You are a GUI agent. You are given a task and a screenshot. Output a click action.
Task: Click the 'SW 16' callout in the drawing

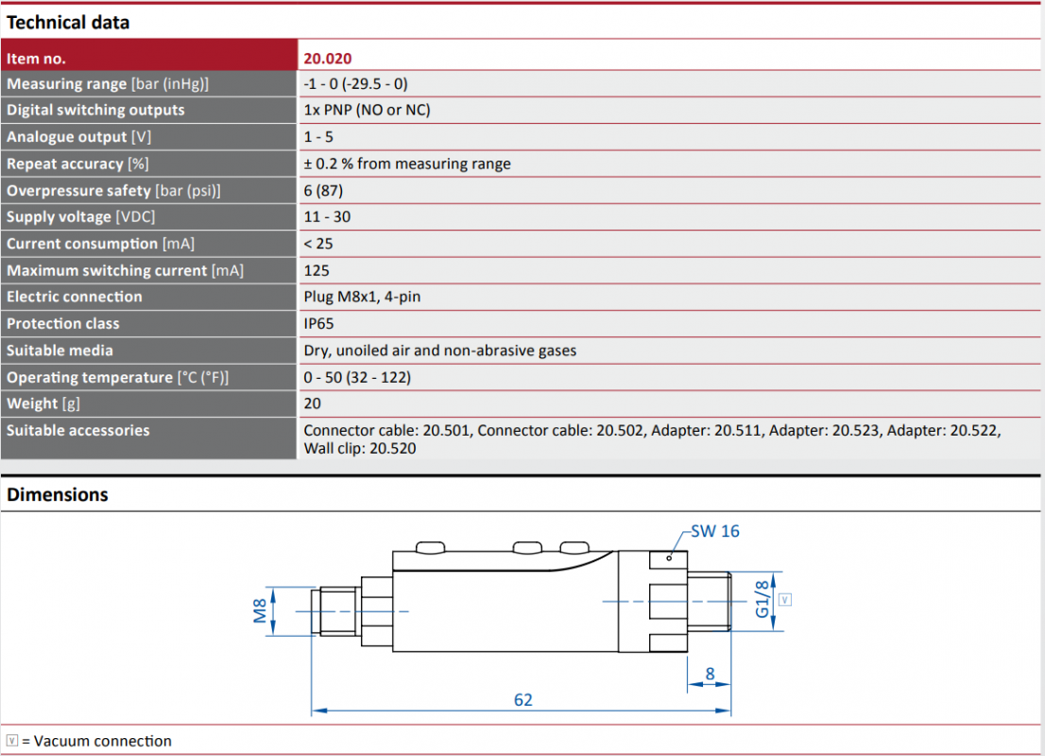point(715,531)
